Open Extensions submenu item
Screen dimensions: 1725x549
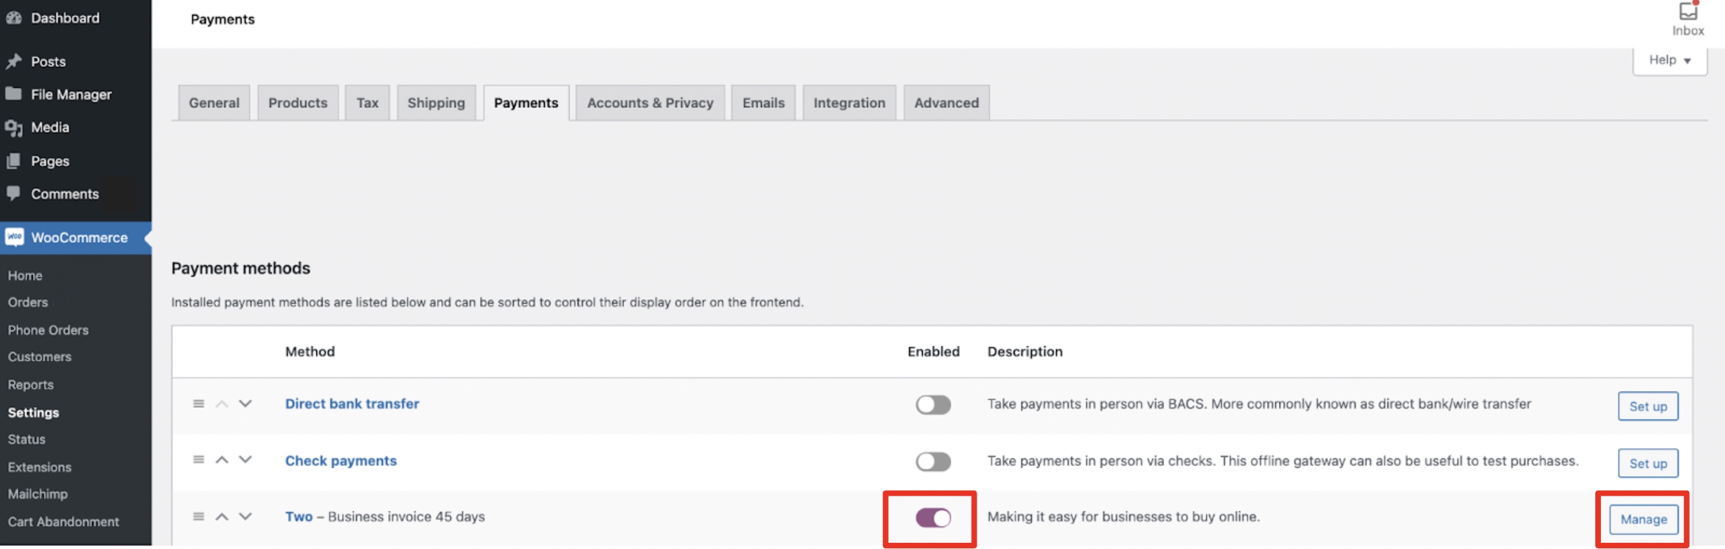(40, 467)
